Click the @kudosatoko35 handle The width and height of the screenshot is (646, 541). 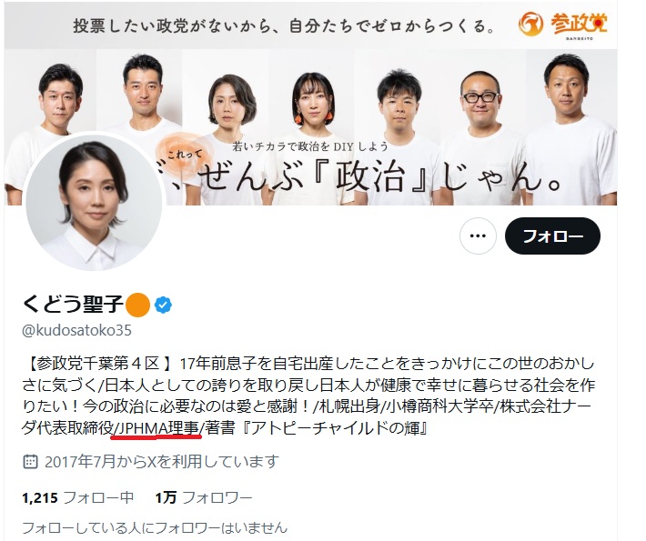76,331
